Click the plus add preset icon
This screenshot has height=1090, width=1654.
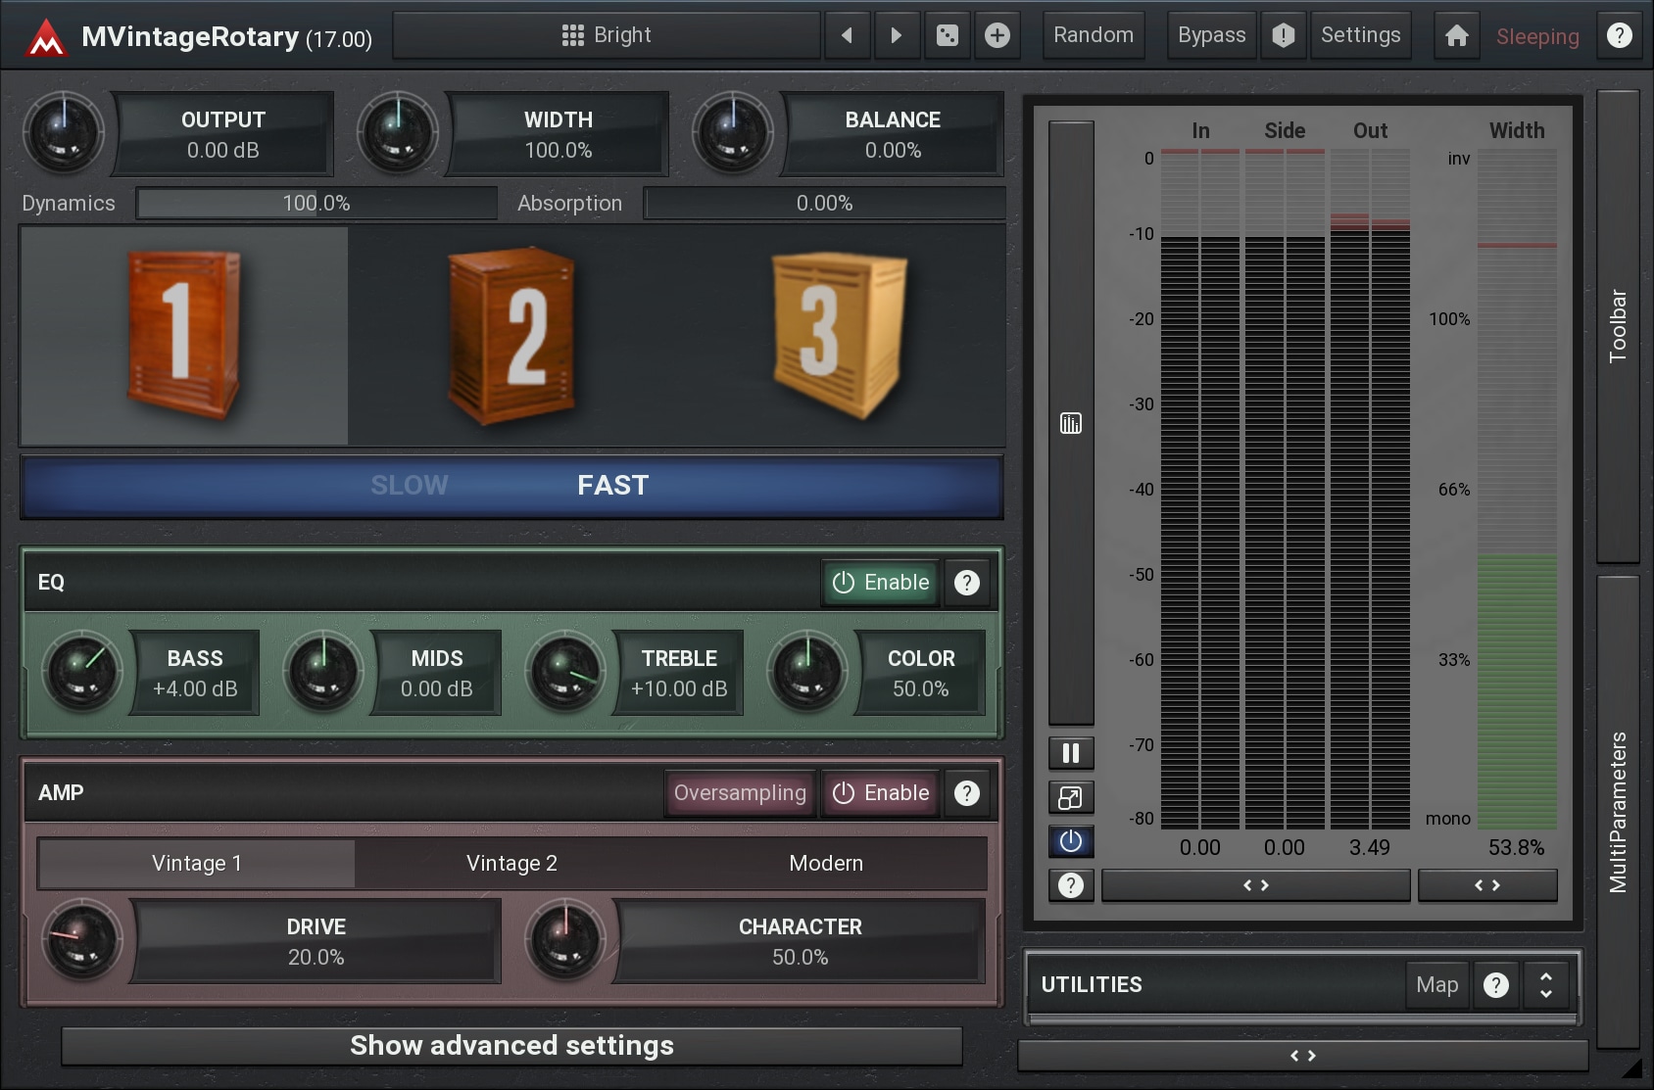(997, 35)
